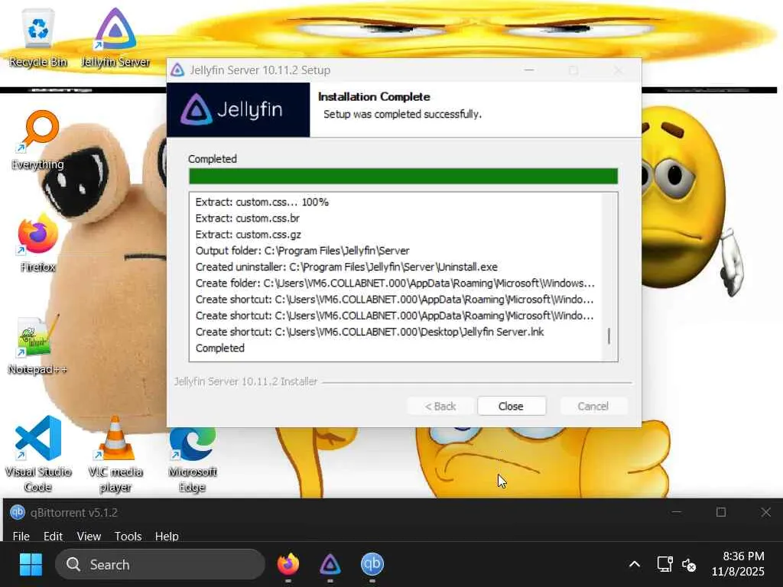Image resolution: width=783 pixels, height=587 pixels.
Task: Click the Jellyfin banner logo image
Action: coord(239,110)
